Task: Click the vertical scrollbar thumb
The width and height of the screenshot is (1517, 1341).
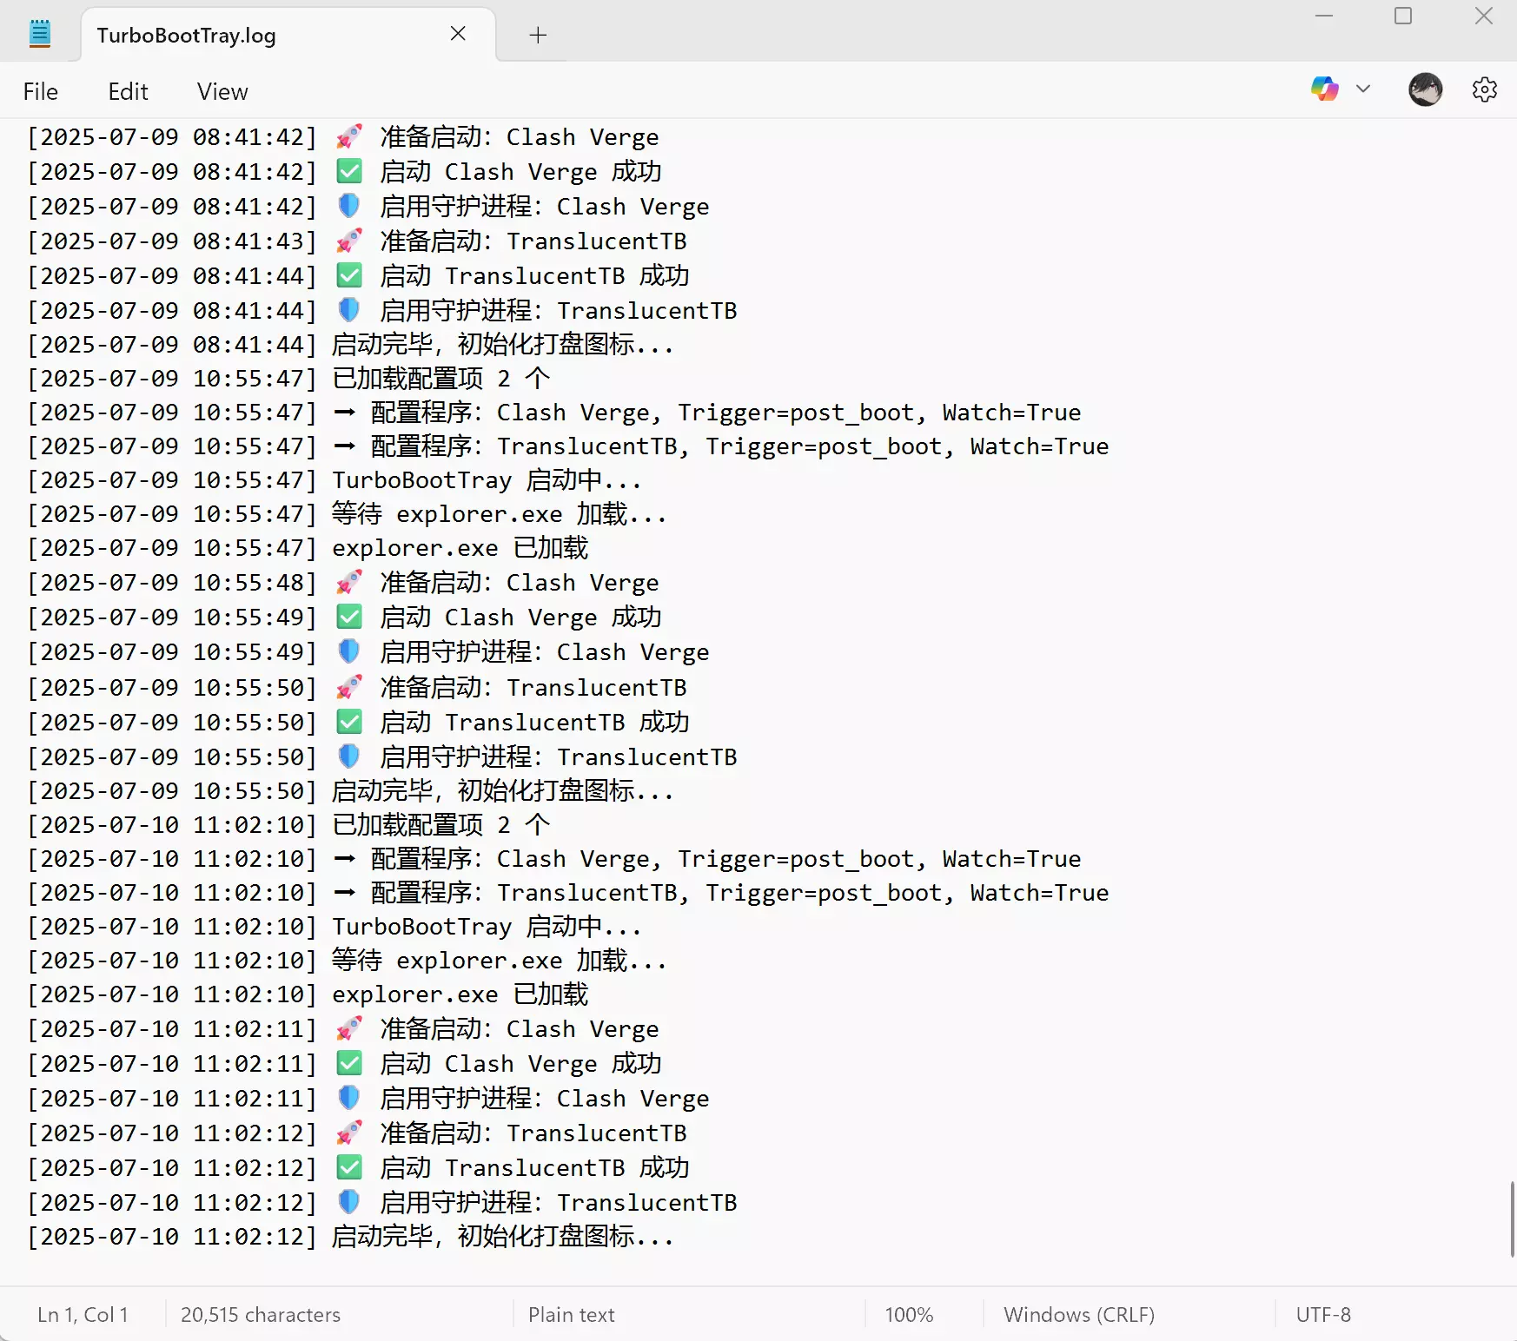Action: click(x=1512, y=1219)
